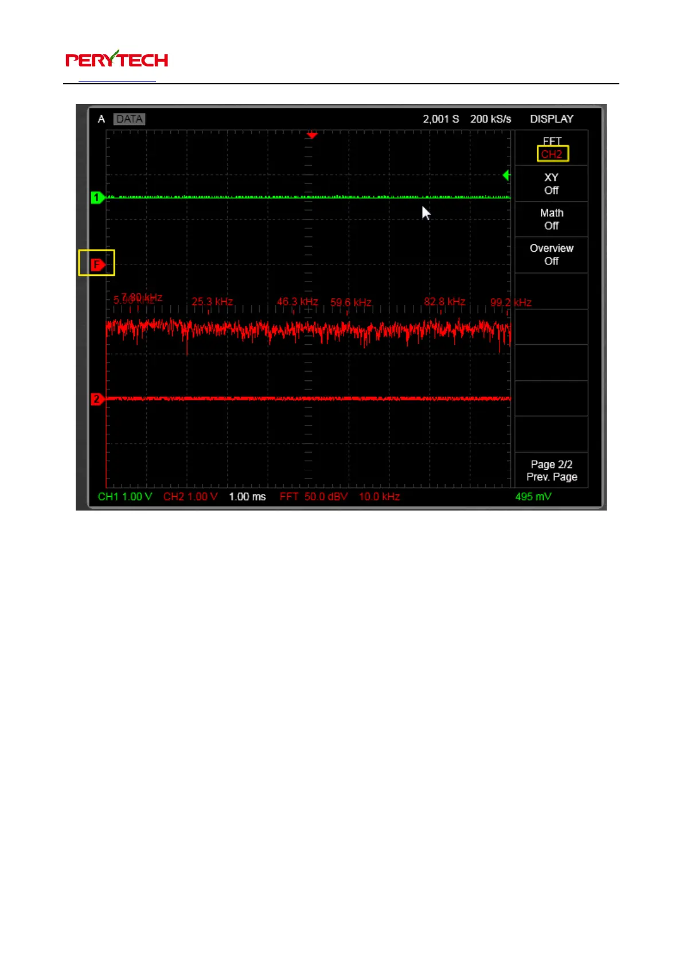Open the link under the Perytech logo
Image resolution: width=683 pixels, height=966 pixels.
(x=117, y=81)
